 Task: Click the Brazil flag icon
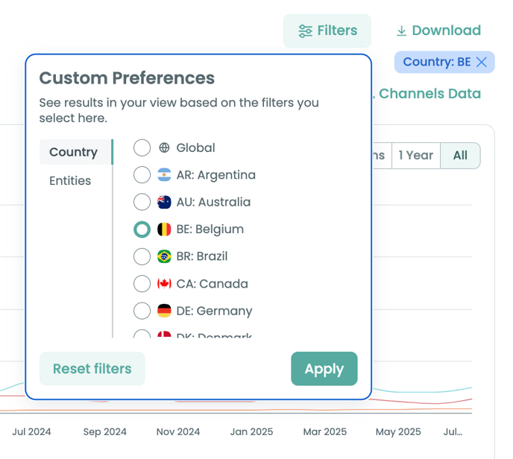click(165, 256)
